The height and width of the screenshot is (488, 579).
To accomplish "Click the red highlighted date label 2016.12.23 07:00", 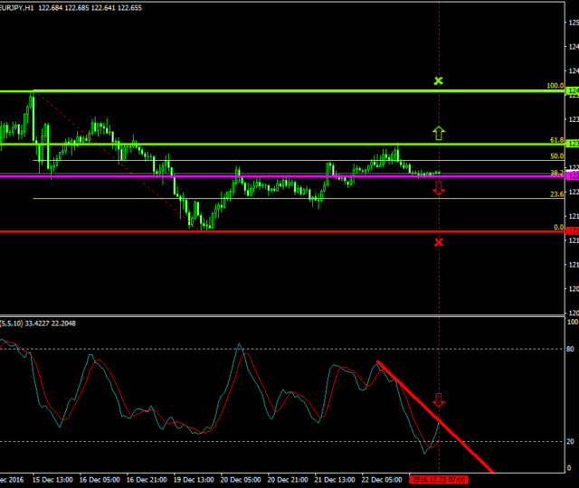I will [437, 480].
